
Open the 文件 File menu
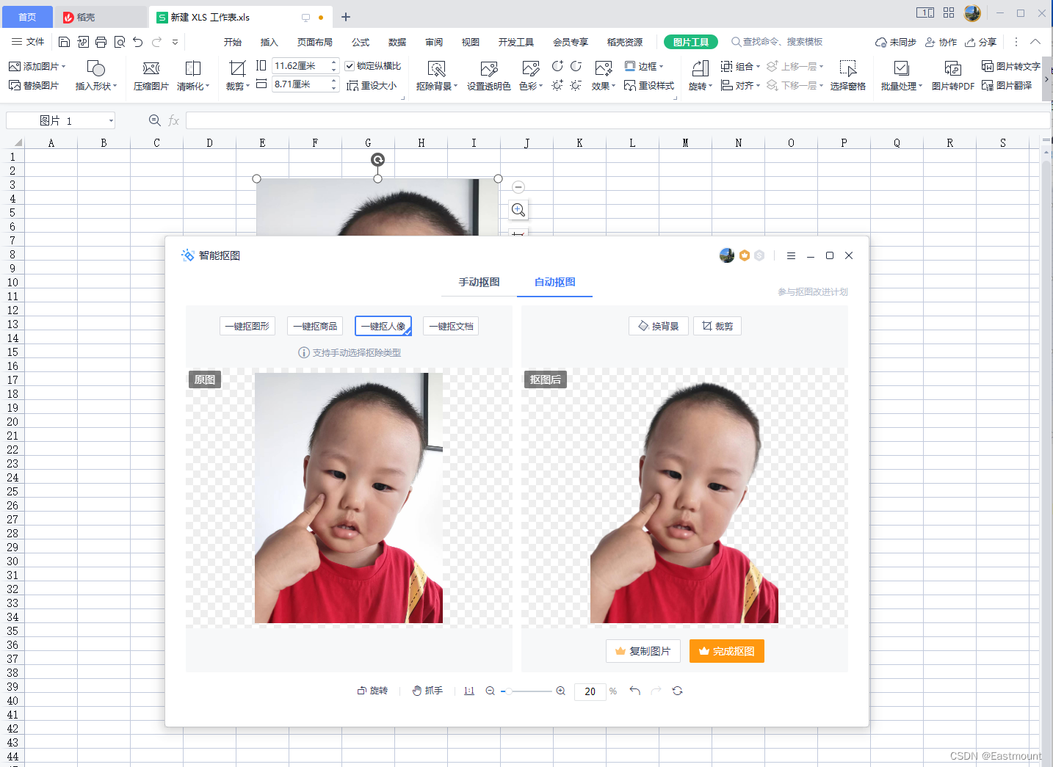click(28, 42)
